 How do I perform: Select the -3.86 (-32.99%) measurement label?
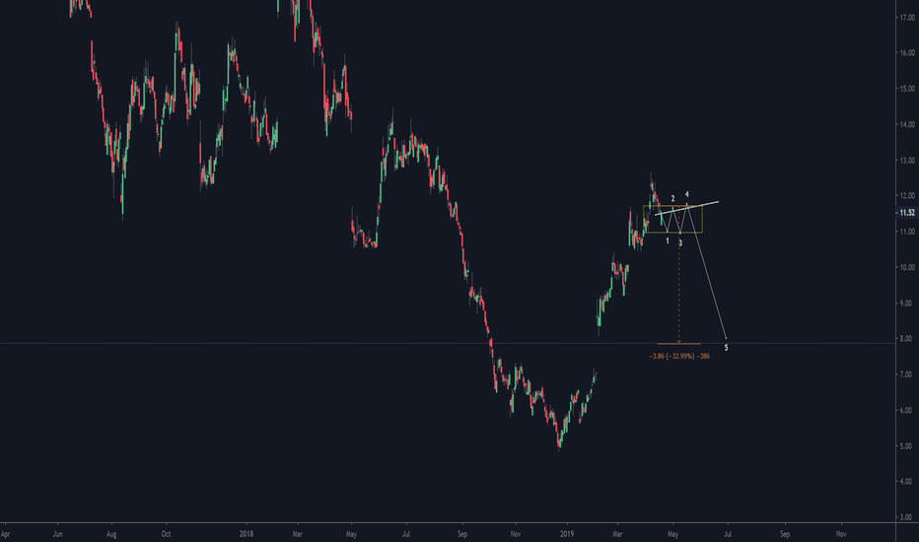pyautogui.click(x=679, y=357)
